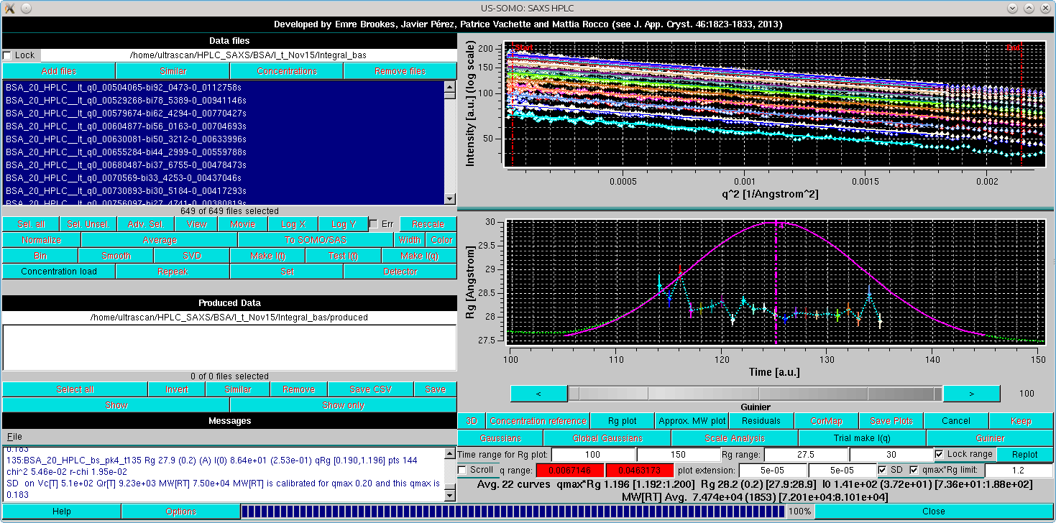
Task: Click the 3D button
Action: pos(472,421)
